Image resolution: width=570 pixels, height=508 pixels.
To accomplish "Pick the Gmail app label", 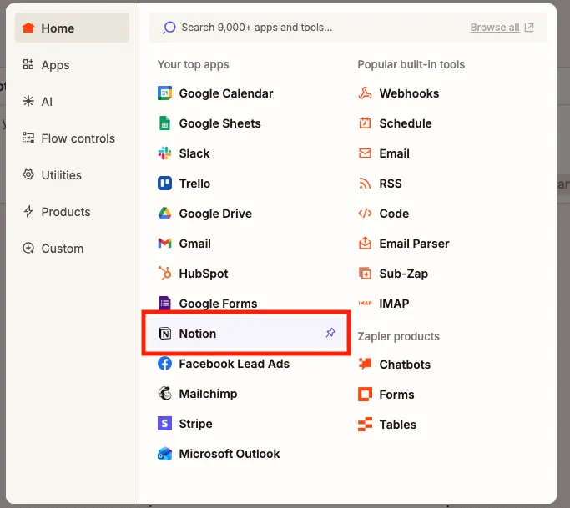I will (x=194, y=243).
